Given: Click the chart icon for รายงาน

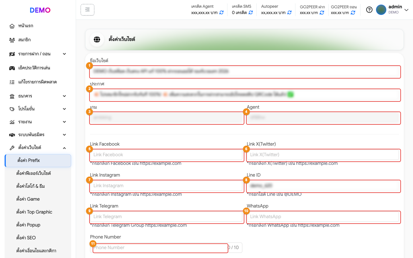Looking at the screenshot, I should click(12, 122).
